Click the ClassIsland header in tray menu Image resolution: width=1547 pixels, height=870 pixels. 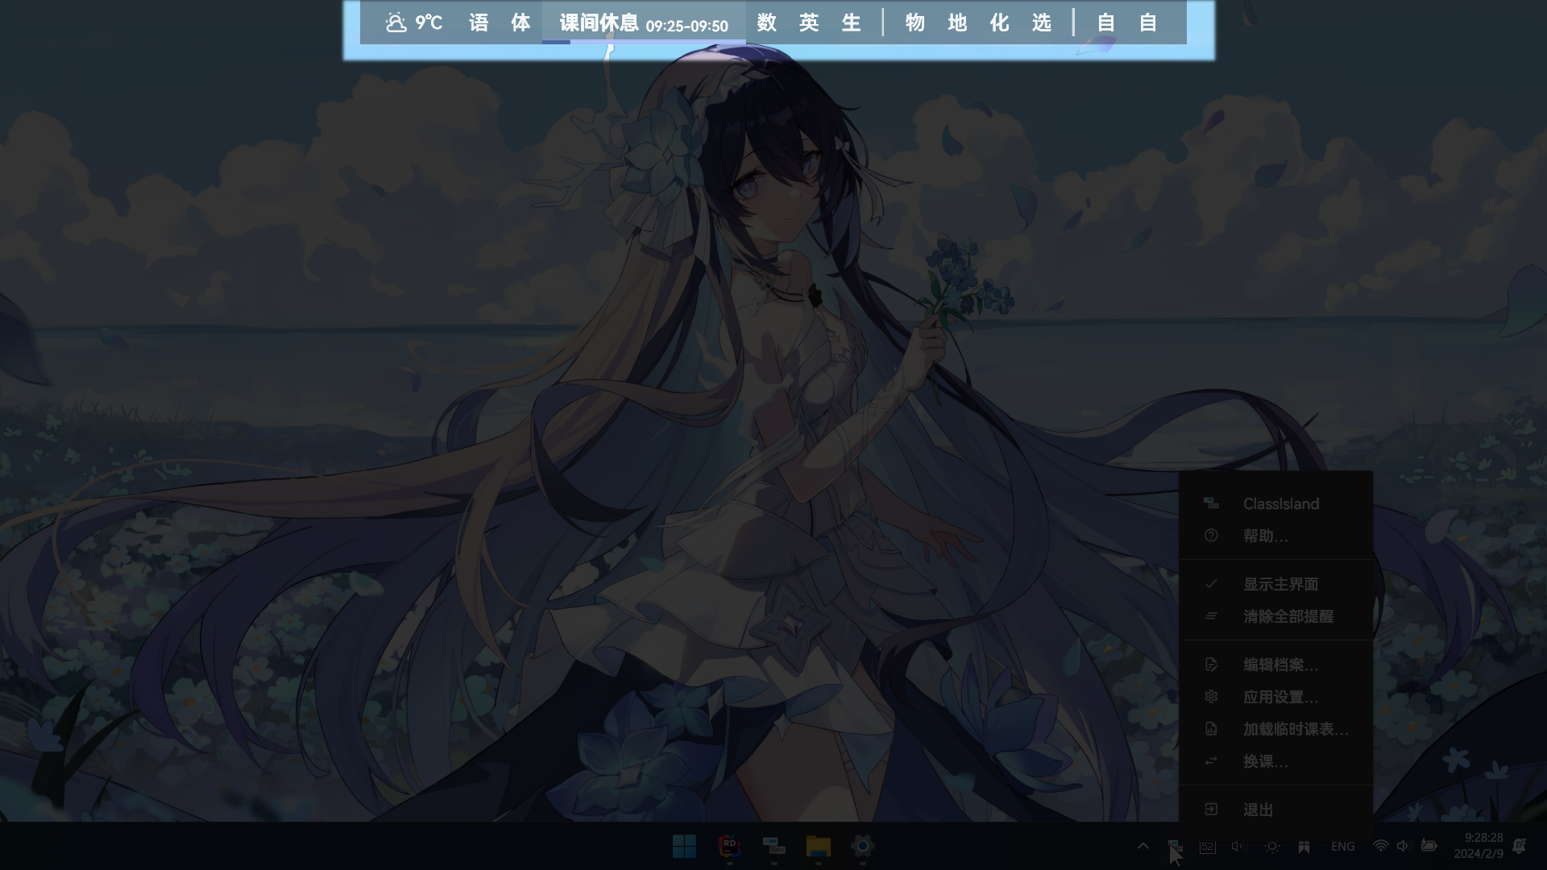tap(1279, 503)
